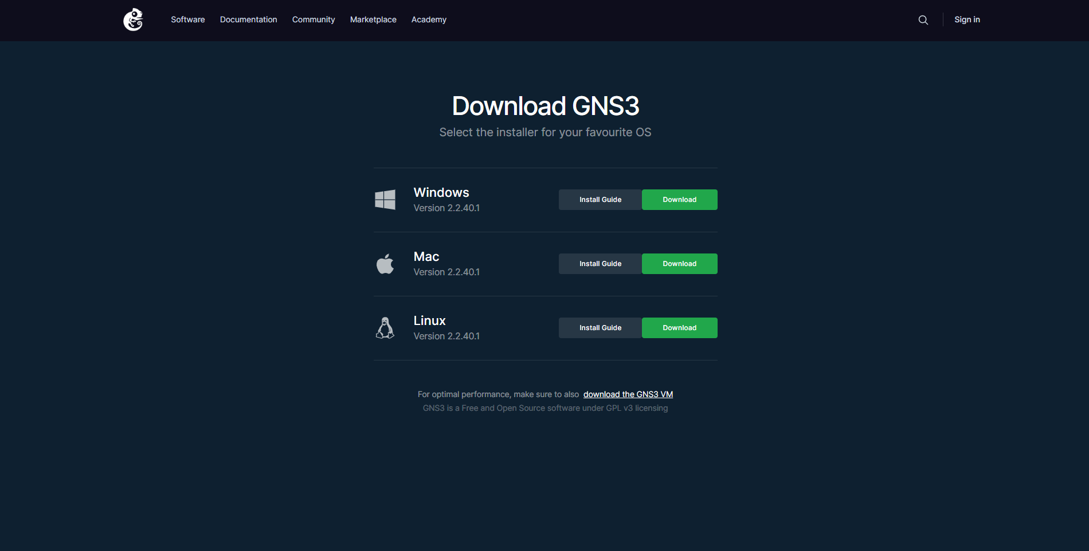Click the Windows heading text
Screen dimensions: 1089x551
point(441,192)
